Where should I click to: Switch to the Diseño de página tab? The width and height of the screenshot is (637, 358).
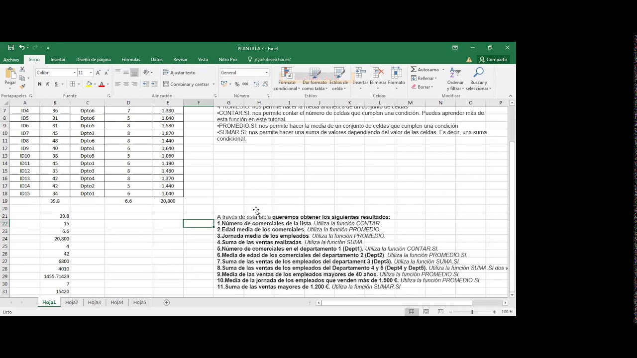click(94, 60)
